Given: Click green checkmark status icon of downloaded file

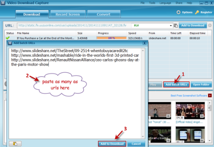Looking at the screenshot, I should (x=8, y=38).
